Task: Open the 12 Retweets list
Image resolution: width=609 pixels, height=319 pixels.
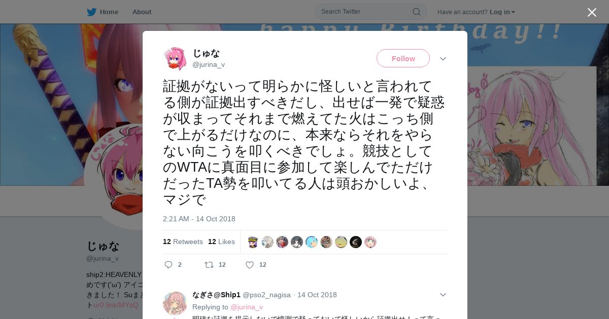Action: click(183, 242)
